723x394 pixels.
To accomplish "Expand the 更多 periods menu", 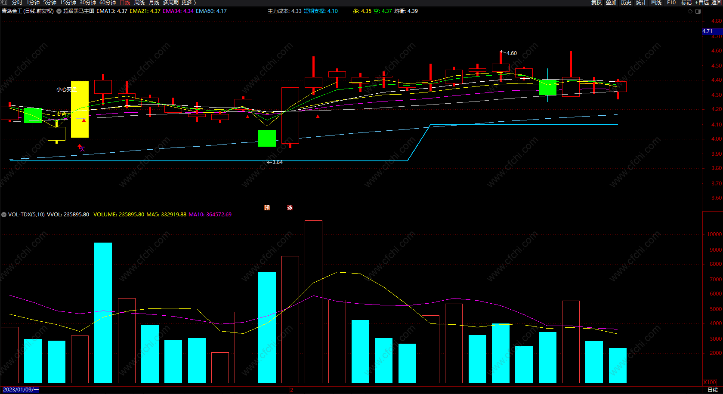I will pyautogui.click(x=188, y=3).
